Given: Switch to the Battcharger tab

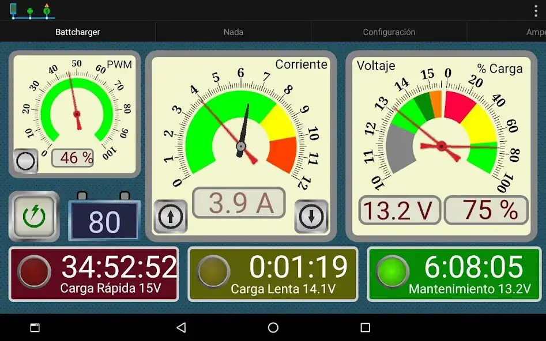Looking at the screenshot, I should coord(78,32).
